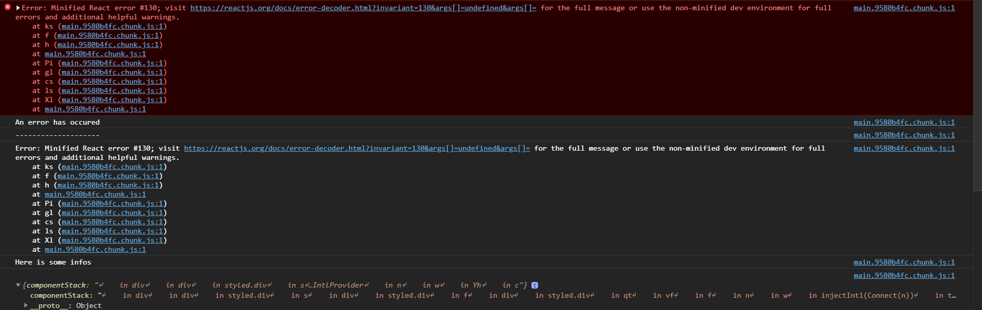Screen dimensions: 982x310
Task: Open source link right of "An error has occured"
Action: [x=904, y=122]
